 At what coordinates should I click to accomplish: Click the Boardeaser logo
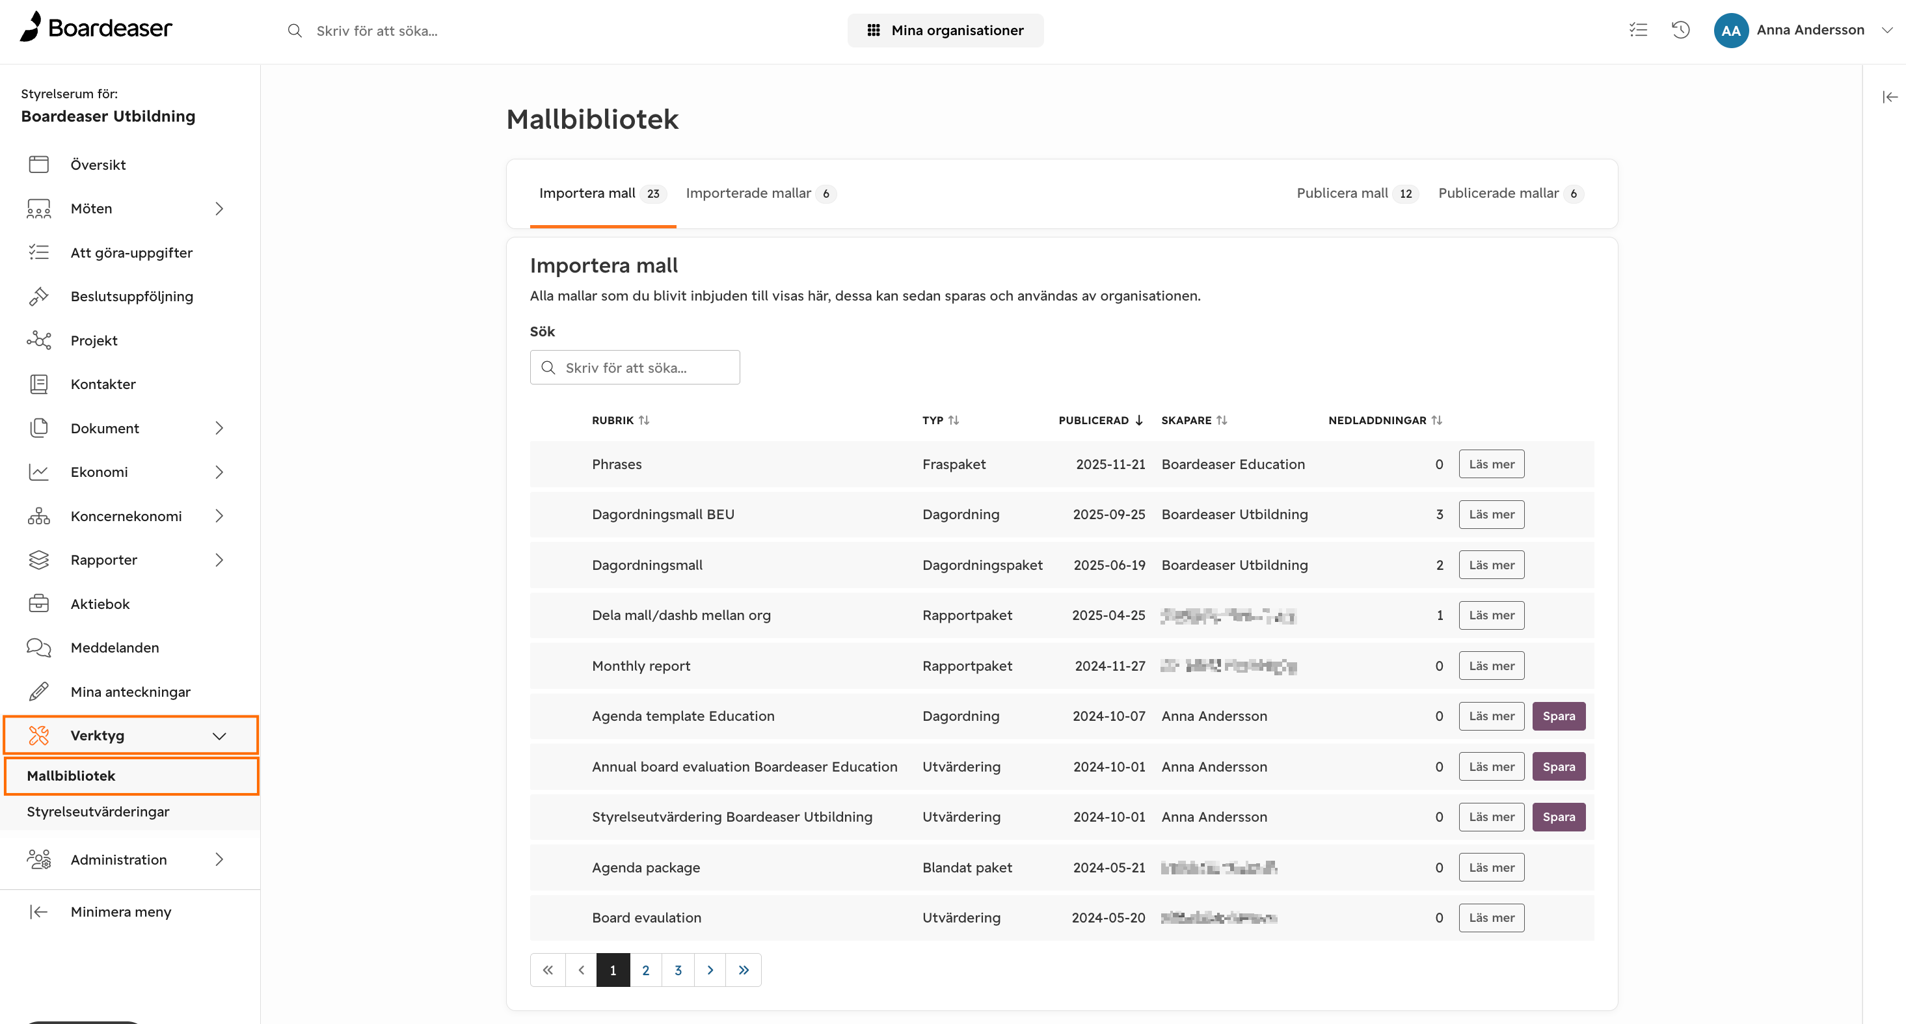(96, 27)
